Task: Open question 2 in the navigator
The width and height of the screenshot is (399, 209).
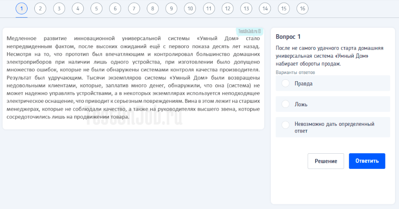Action: 40,9
